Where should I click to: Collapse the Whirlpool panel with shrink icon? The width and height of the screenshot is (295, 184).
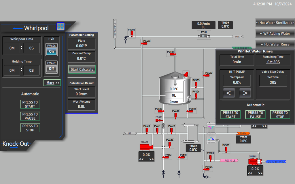(x=60, y=26)
